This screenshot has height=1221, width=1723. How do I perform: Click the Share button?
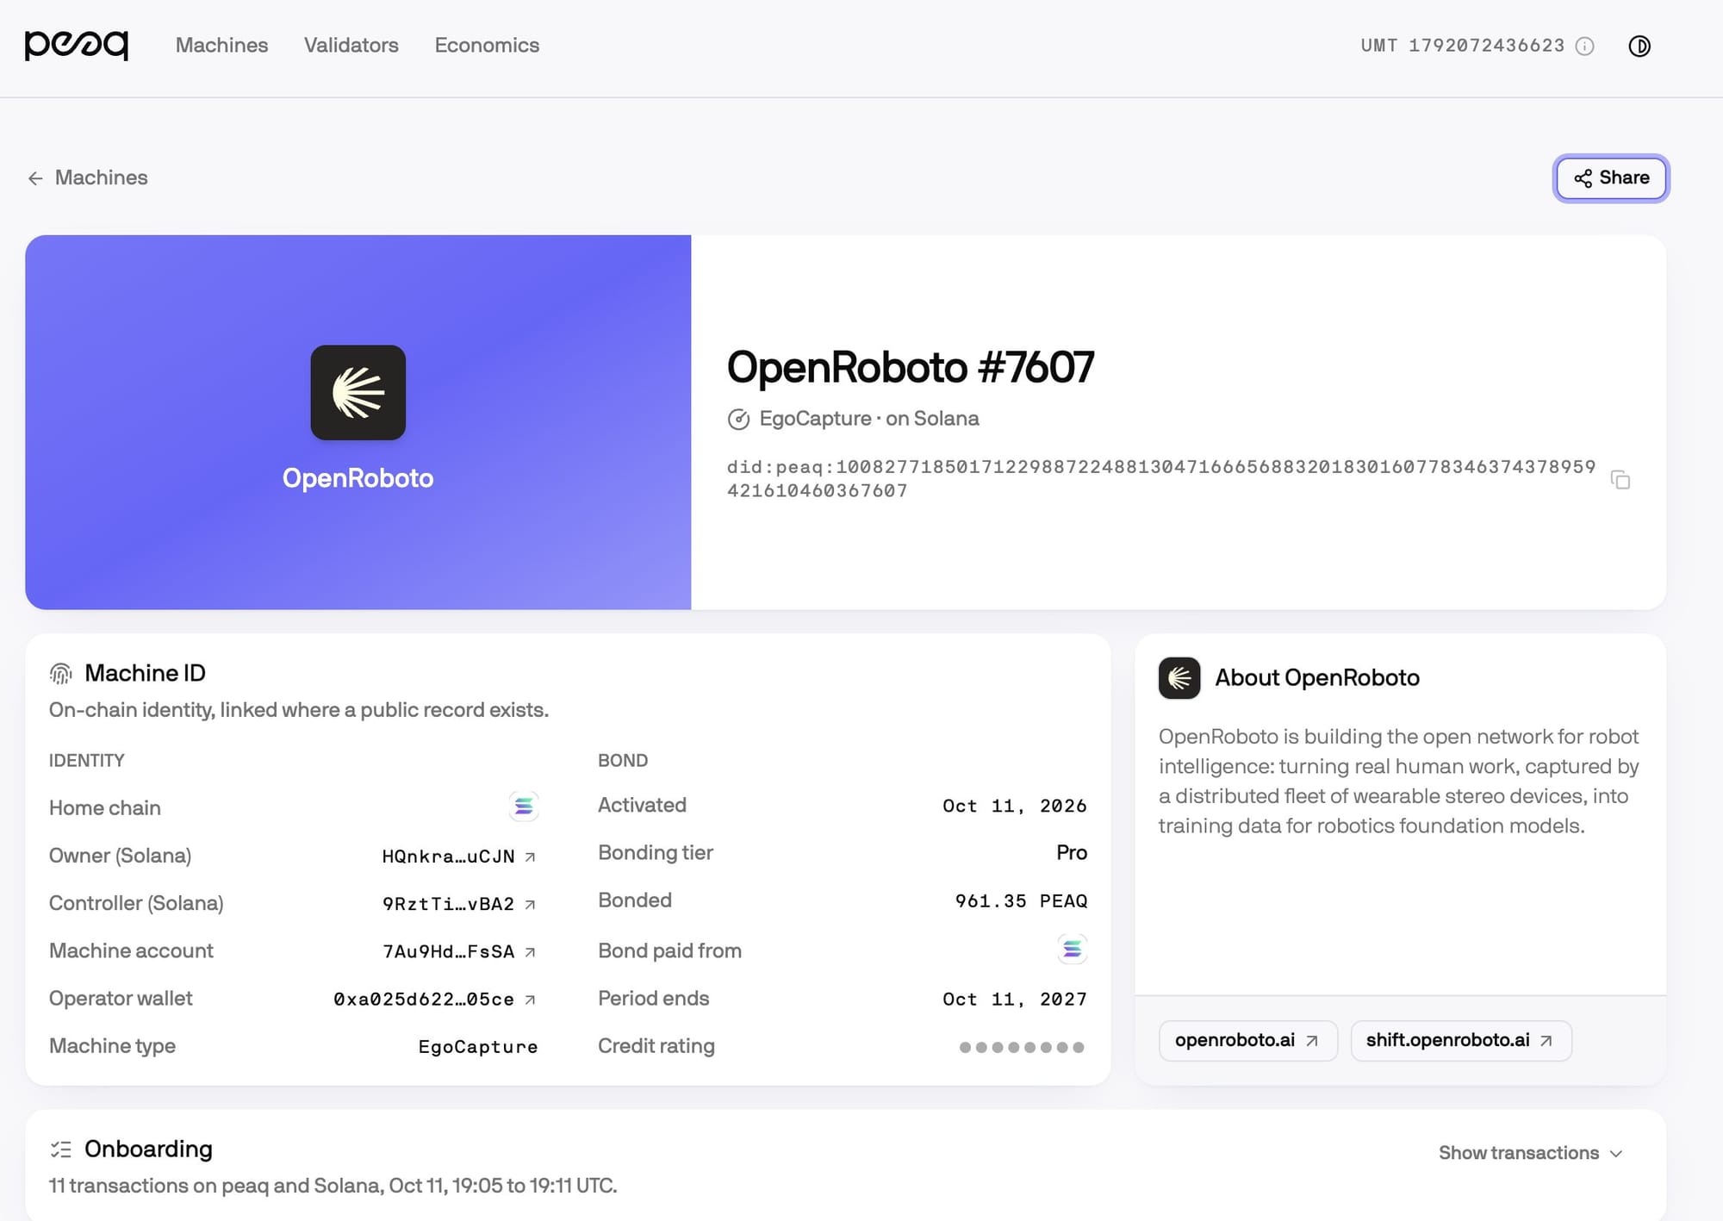(x=1611, y=178)
